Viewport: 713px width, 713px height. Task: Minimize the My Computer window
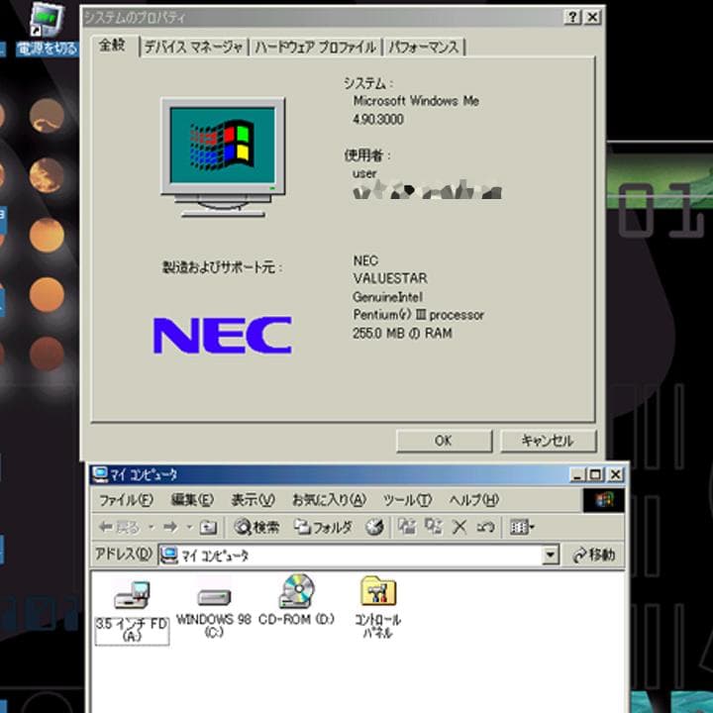(577, 474)
